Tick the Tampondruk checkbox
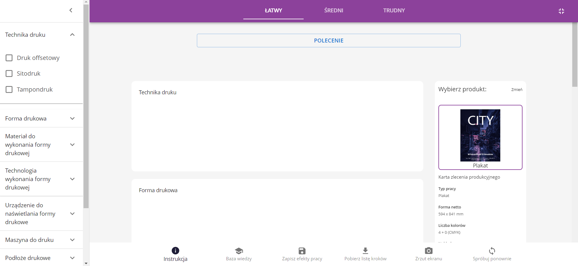 click(x=9, y=89)
